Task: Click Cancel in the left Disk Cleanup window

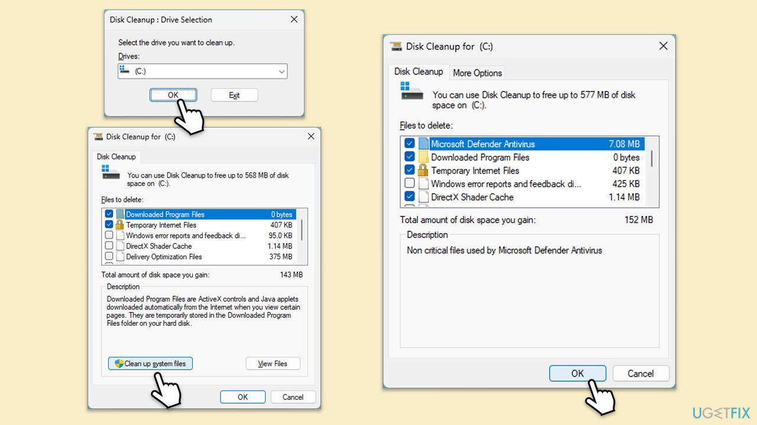Action: [x=293, y=397]
